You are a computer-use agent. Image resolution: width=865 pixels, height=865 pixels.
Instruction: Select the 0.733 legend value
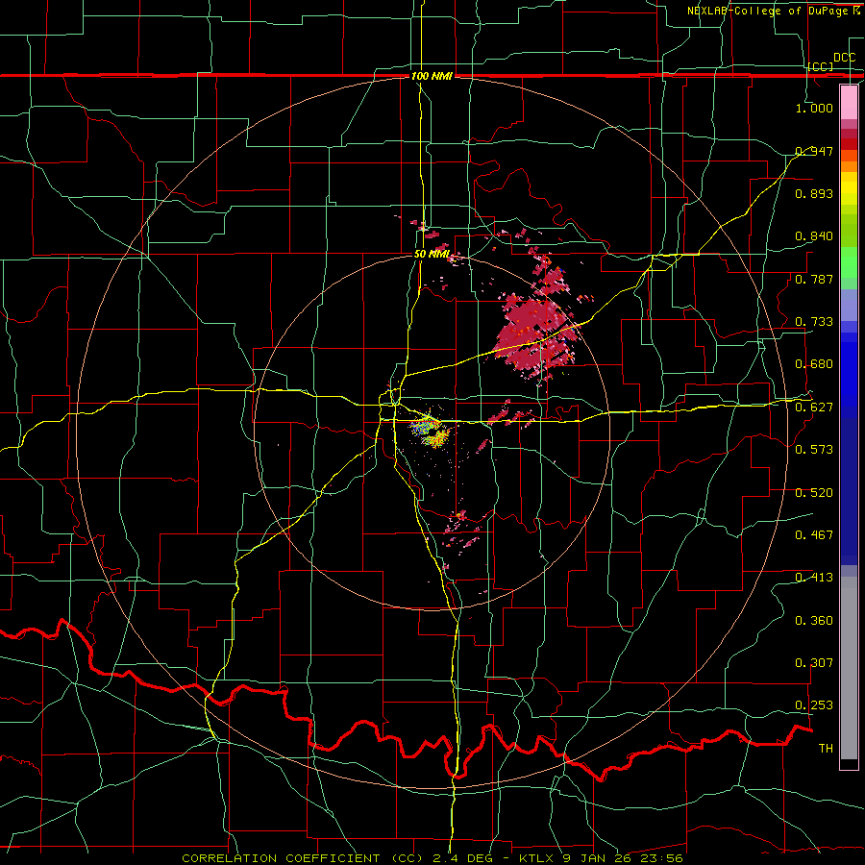pyautogui.click(x=814, y=322)
